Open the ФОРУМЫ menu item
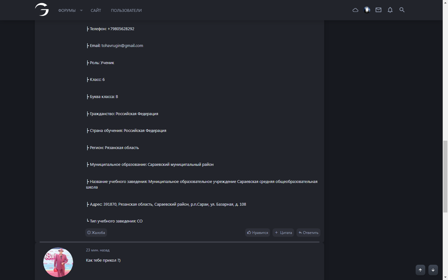The width and height of the screenshot is (448, 280). coord(67,11)
